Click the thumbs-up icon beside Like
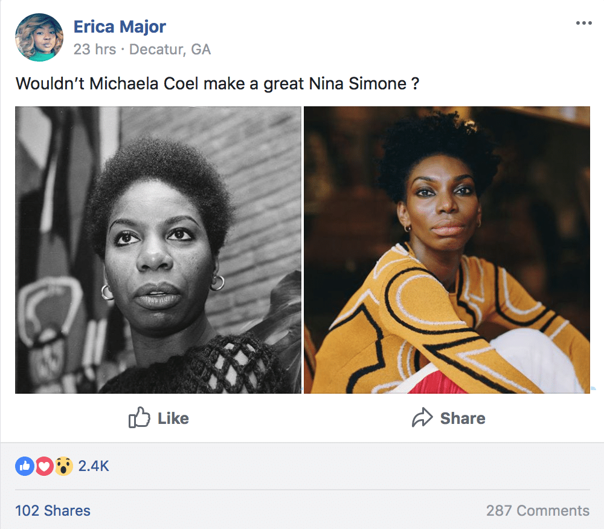This screenshot has height=529, width=604. coord(139,418)
